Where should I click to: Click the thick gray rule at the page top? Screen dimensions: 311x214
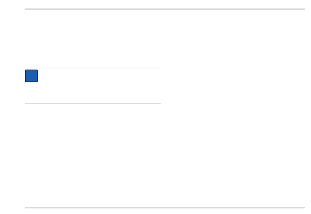pyautogui.click(x=165, y=9)
